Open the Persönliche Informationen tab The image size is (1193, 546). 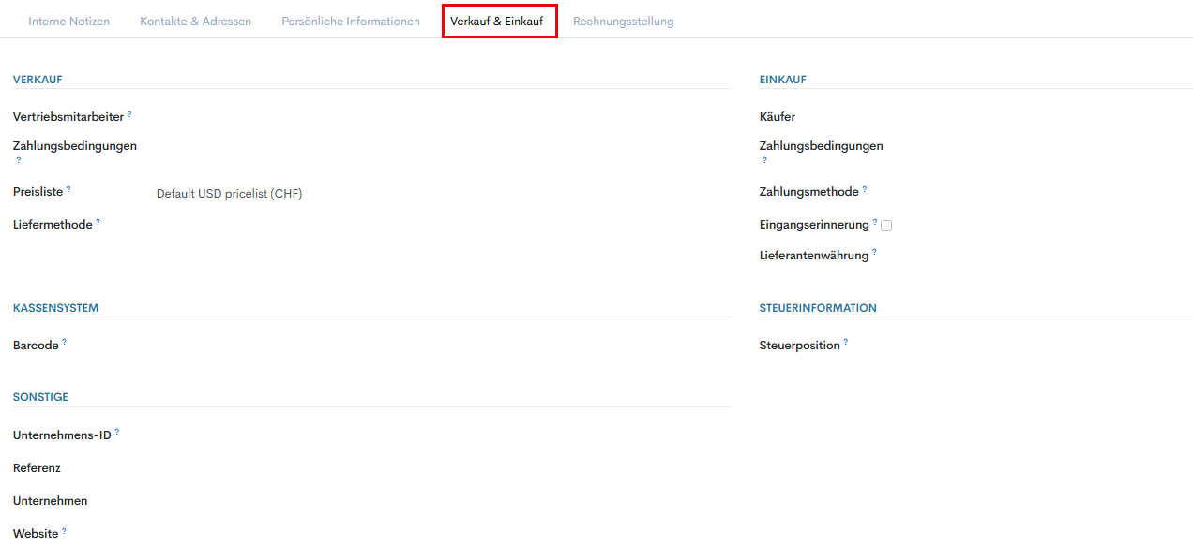point(351,21)
